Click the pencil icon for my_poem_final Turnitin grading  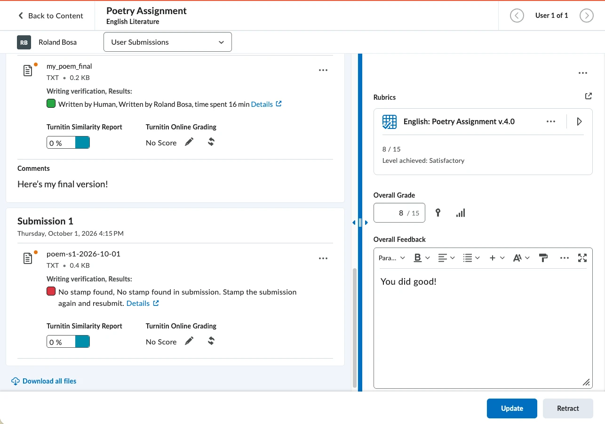[x=189, y=142]
